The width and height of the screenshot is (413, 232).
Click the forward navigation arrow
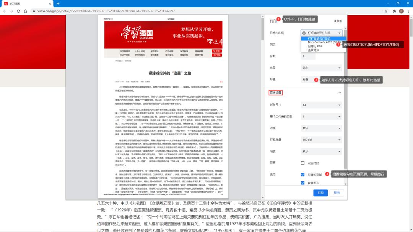13,11
